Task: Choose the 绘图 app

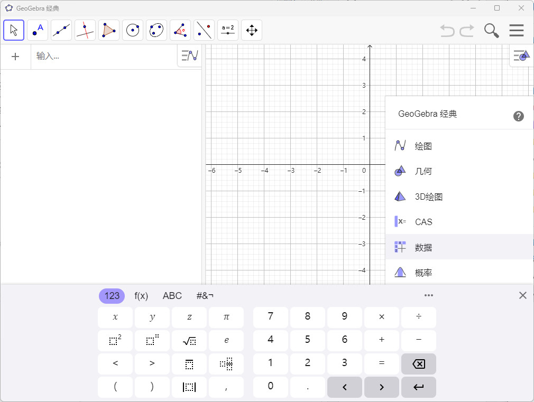Action: [459, 146]
